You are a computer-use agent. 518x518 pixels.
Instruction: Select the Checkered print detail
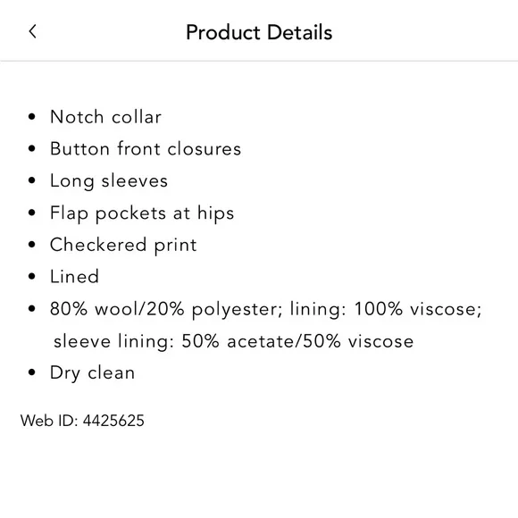(x=123, y=245)
